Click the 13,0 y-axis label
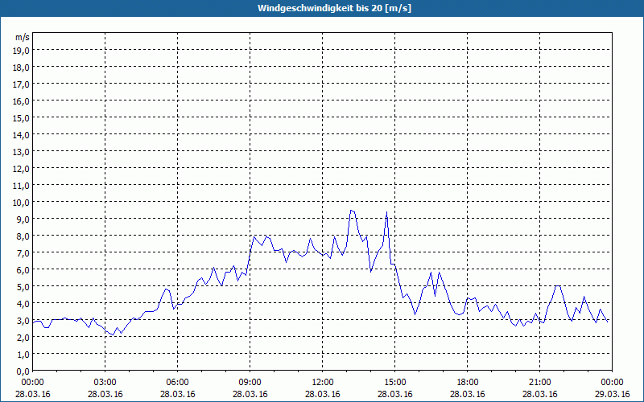This screenshot has height=402, width=644. pos(22,152)
